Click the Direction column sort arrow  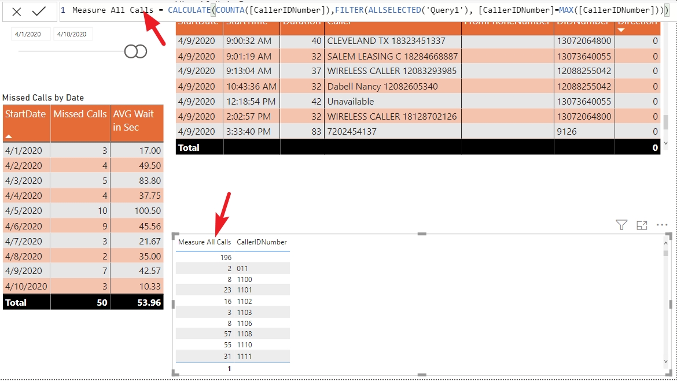pyautogui.click(x=621, y=30)
